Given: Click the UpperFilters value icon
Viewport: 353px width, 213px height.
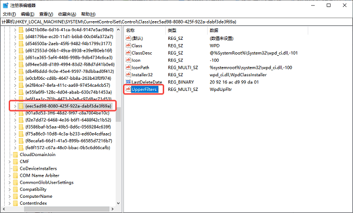Looking at the screenshot, I should 128,89.
